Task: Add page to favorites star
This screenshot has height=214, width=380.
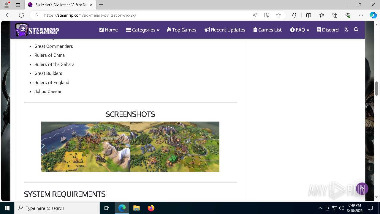Action: 278,15
